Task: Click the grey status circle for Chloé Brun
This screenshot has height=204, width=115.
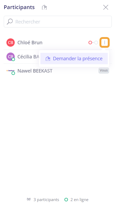Action: click(96, 43)
